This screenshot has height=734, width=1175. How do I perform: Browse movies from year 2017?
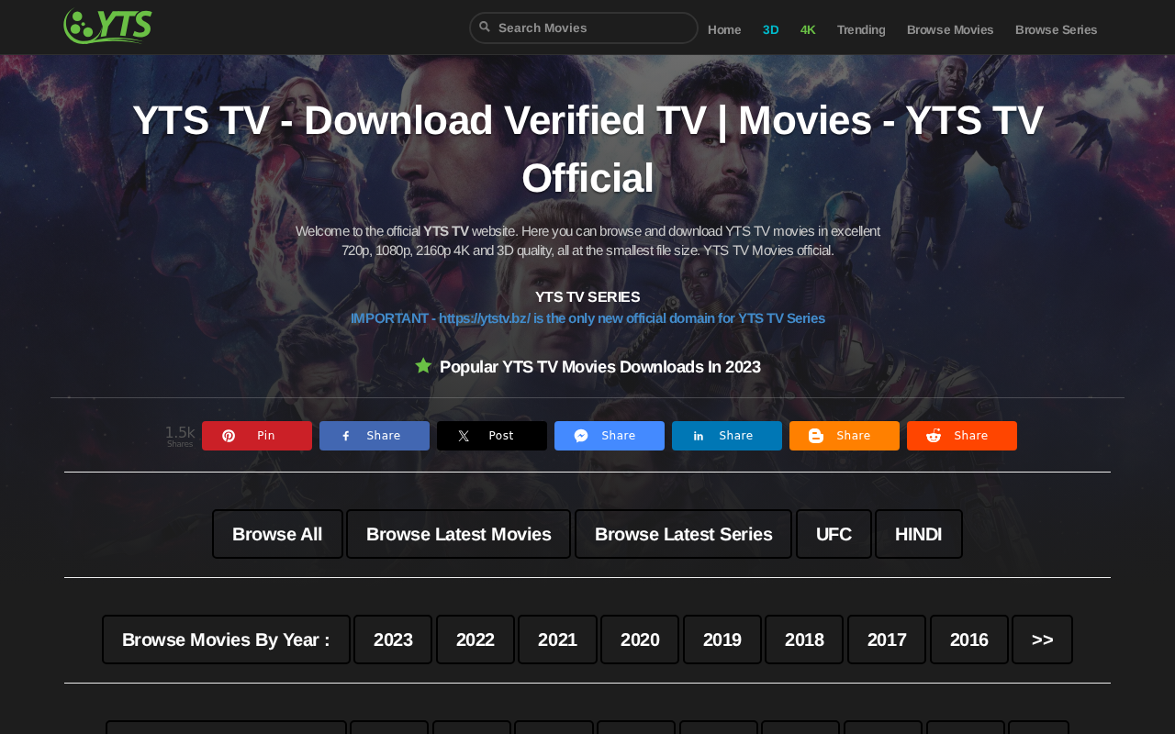click(x=887, y=639)
